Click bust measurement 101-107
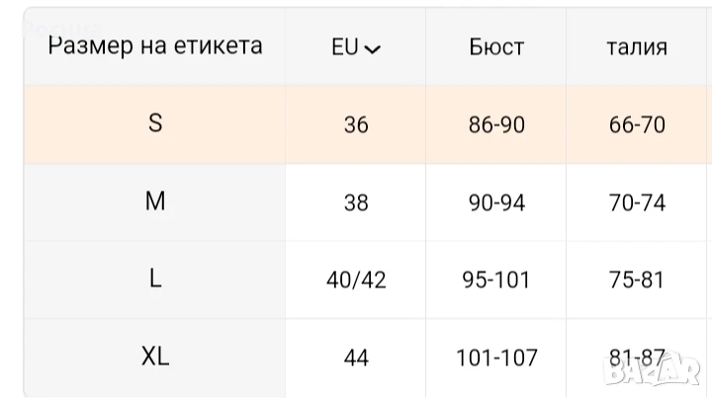 496,358
